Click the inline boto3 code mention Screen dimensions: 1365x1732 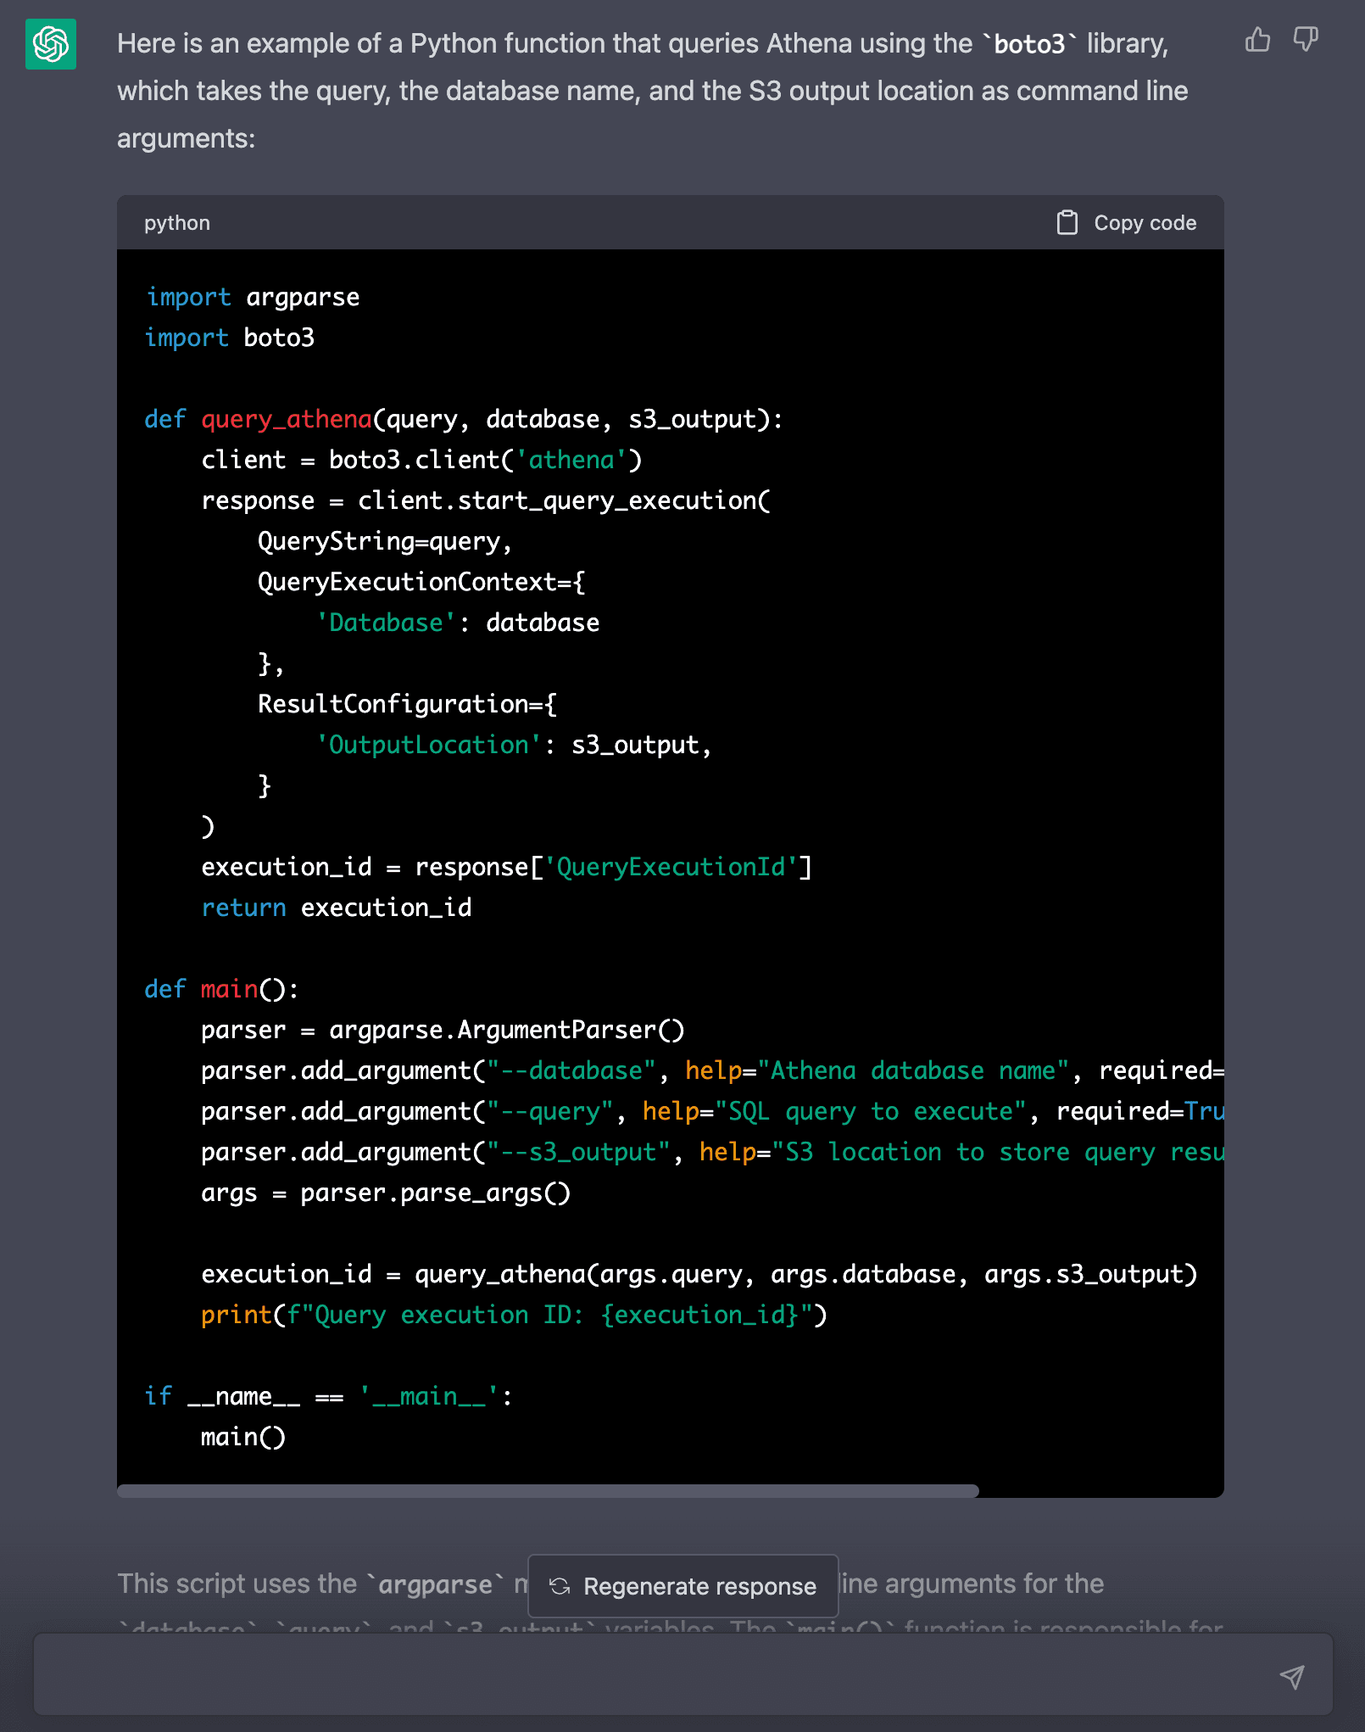[x=1030, y=44]
